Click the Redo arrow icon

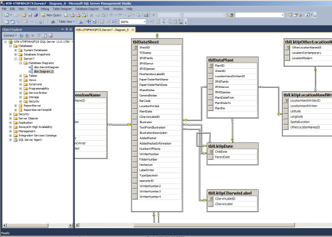coord(120,15)
